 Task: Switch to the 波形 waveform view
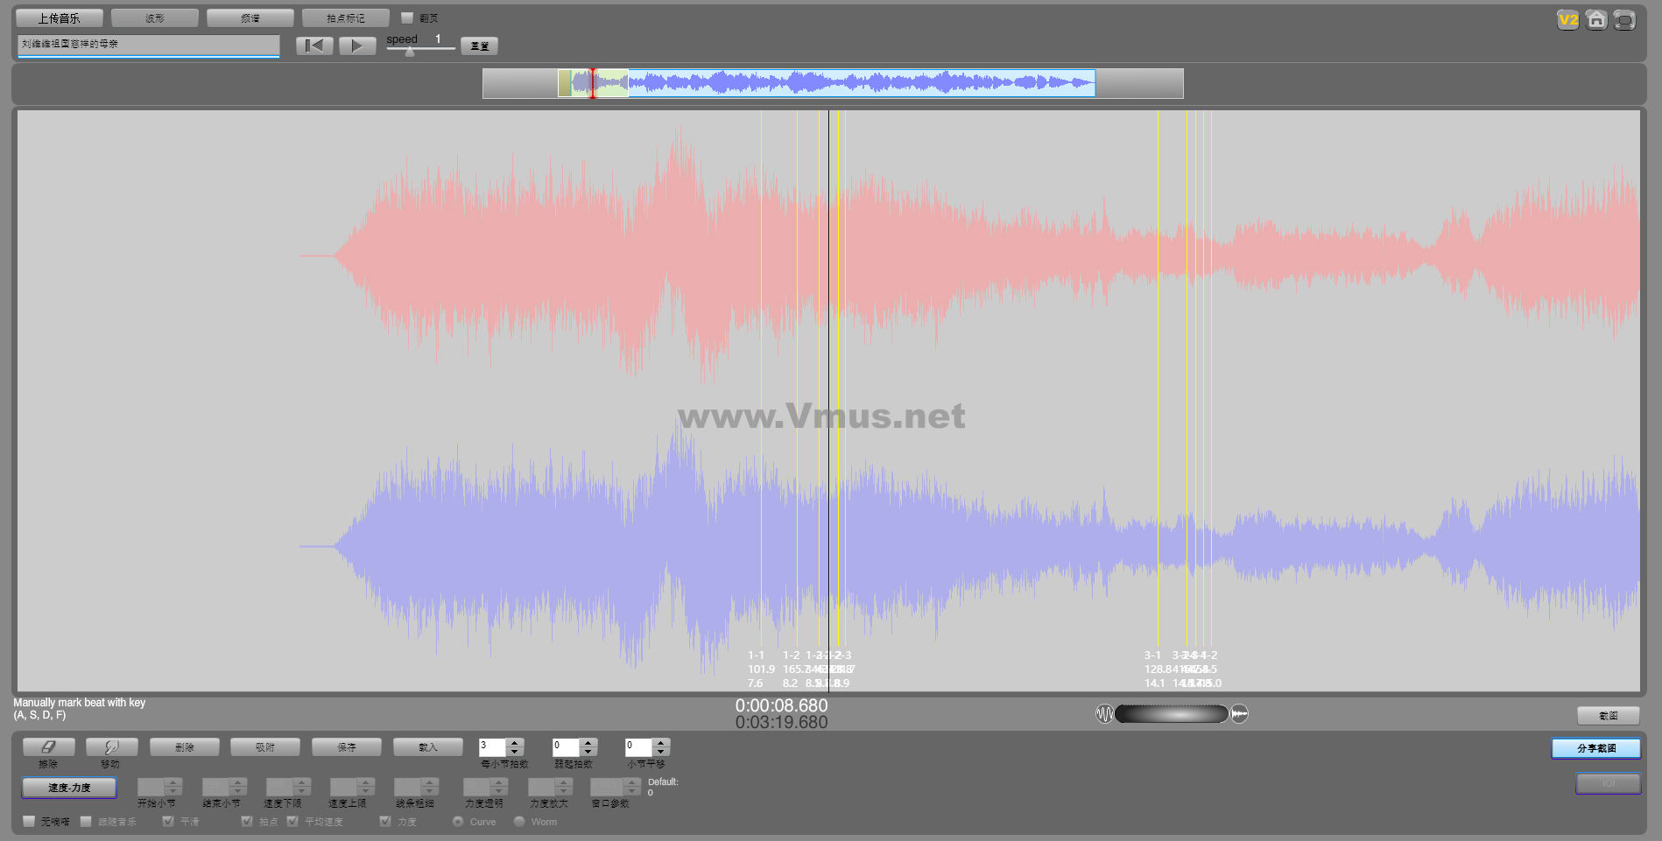pyautogui.click(x=155, y=18)
